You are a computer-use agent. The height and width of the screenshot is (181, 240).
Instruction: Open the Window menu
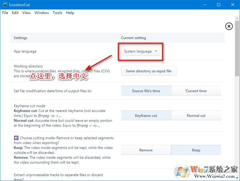(x=42, y=13)
